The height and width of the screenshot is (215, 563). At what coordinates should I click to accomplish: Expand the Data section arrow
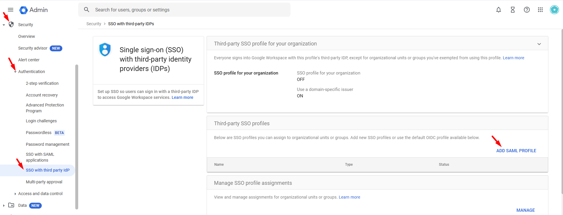pyautogui.click(x=4, y=206)
